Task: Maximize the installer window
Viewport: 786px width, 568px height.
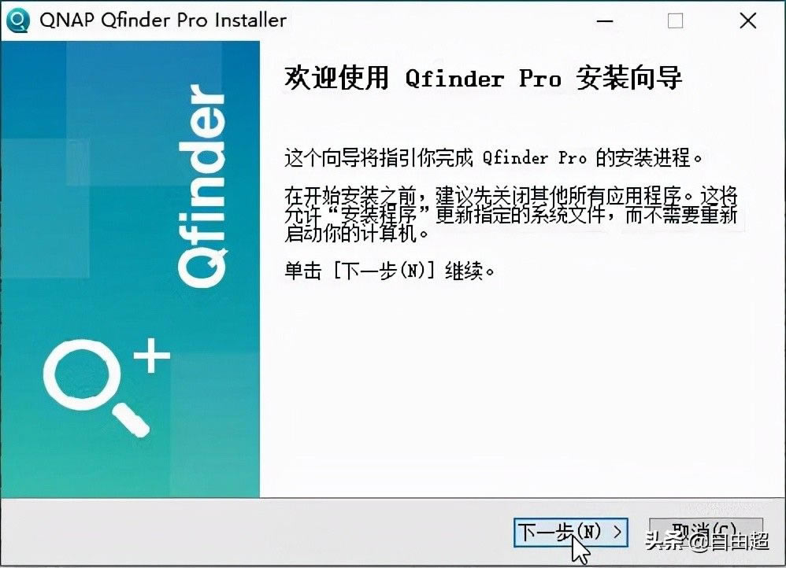Action: (675, 20)
